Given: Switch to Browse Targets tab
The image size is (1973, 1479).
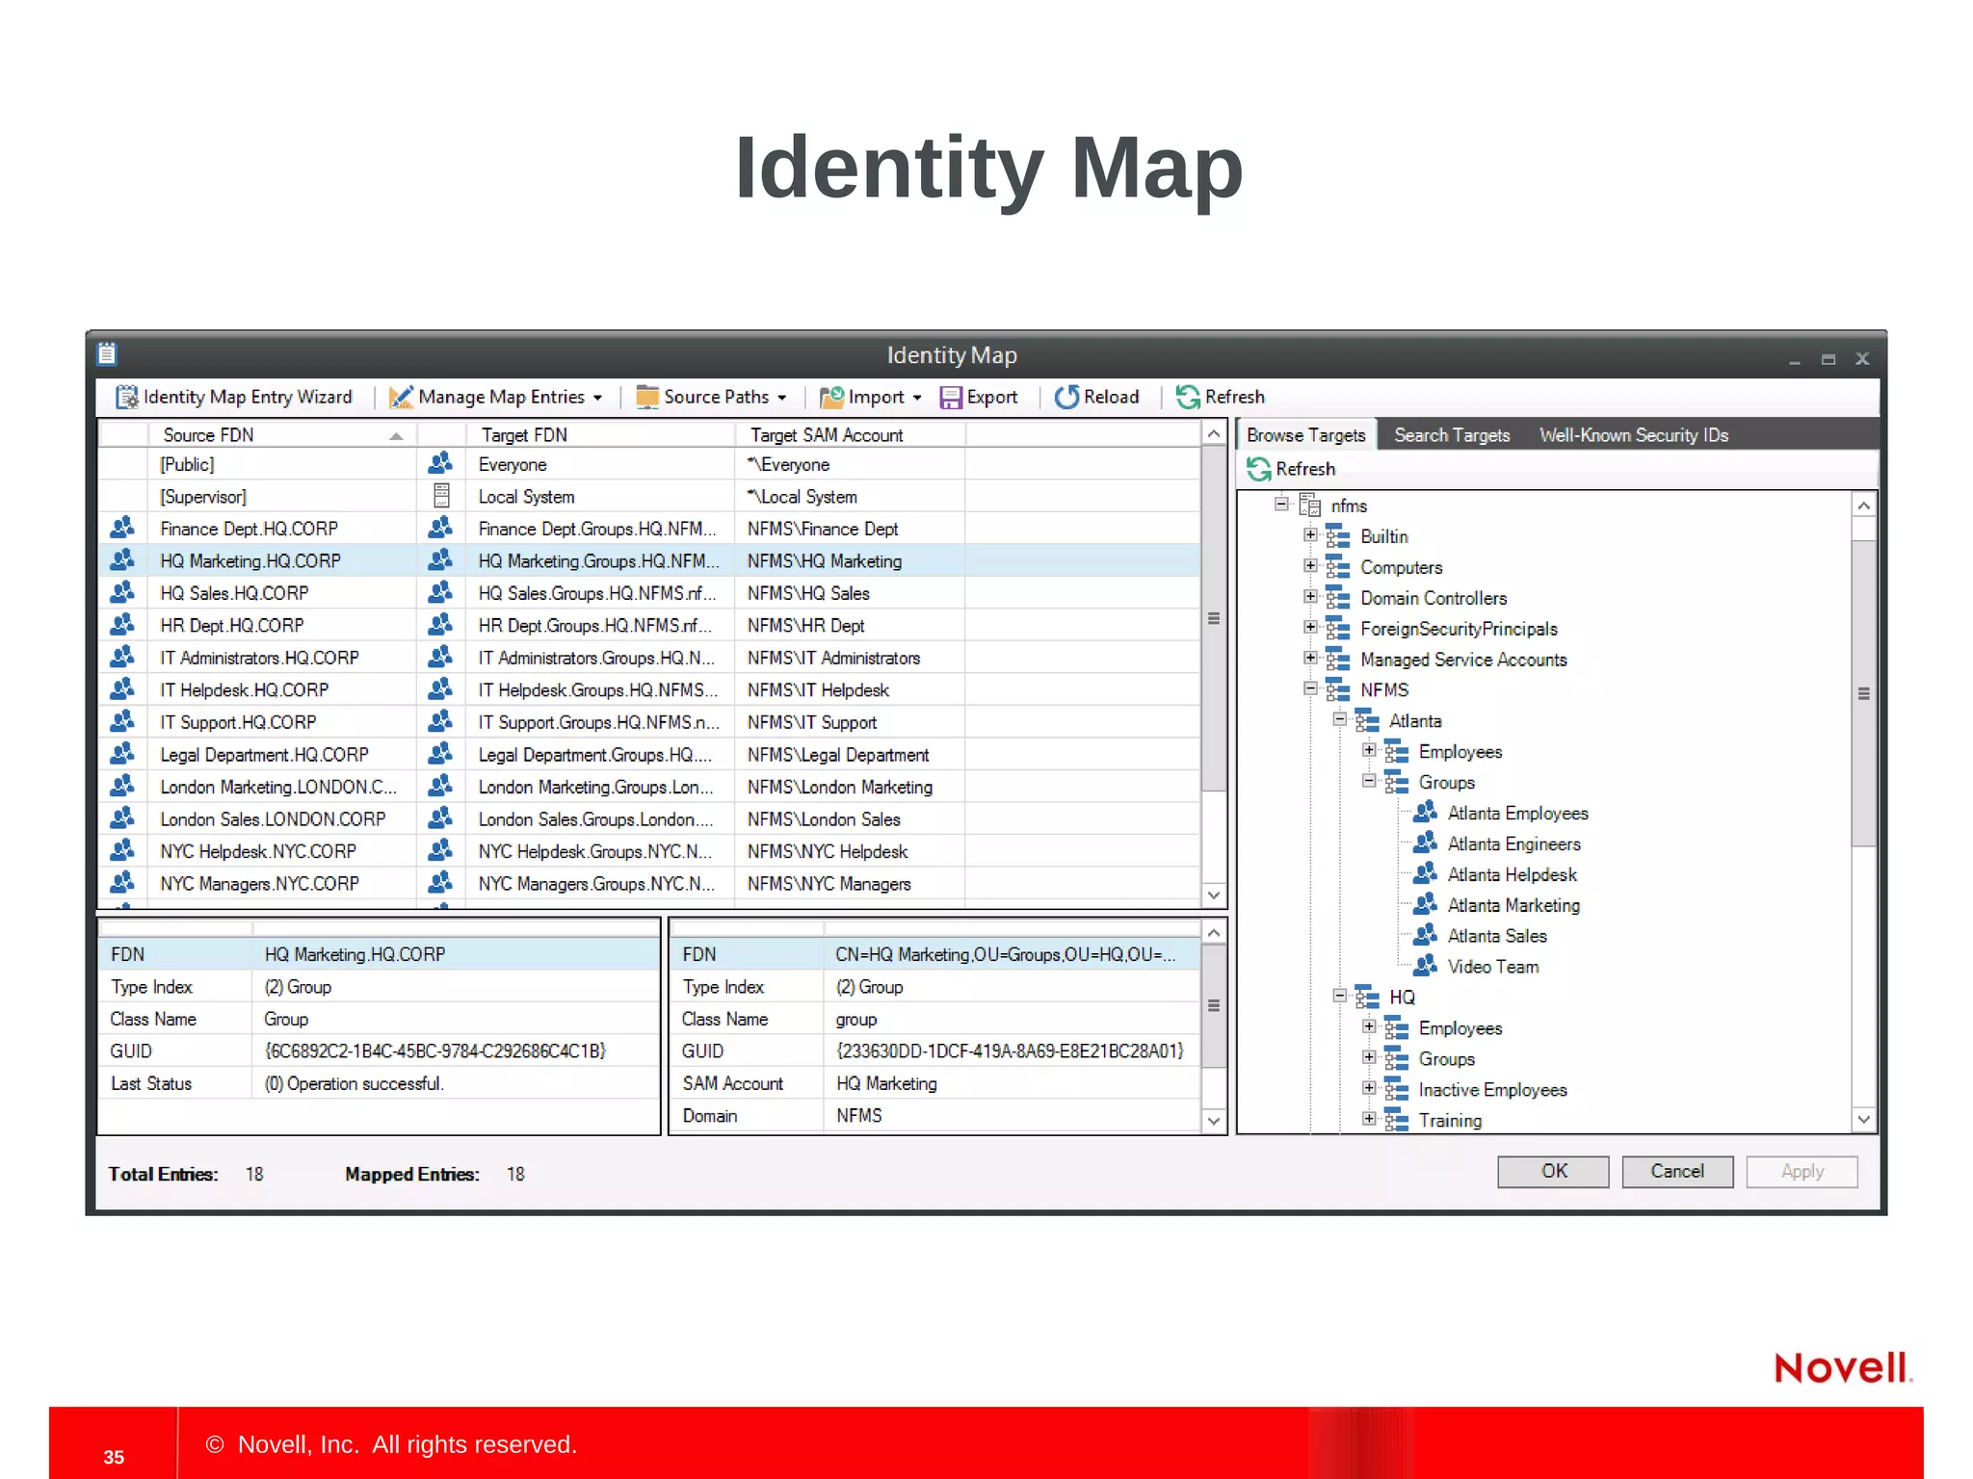Looking at the screenshot, I should click(1305, 435).
